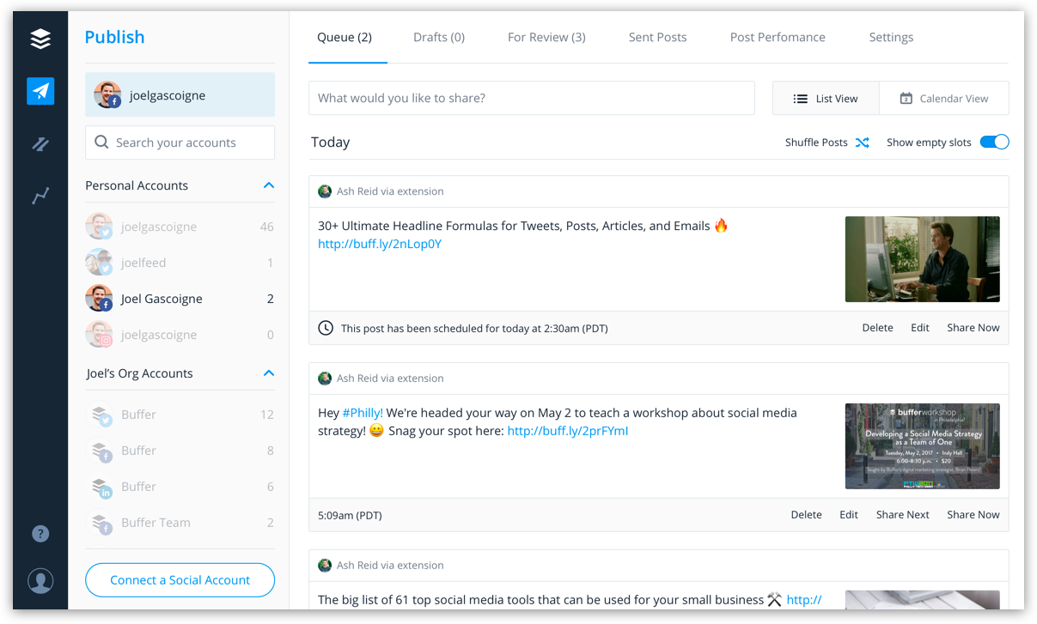Click the Connect a Social Account button
Screen dimensions: 1037x624
click(x=180, y=580)
